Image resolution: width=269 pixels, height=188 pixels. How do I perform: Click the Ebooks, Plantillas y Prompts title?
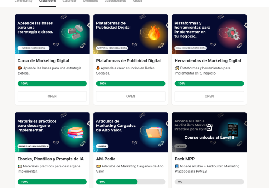(50, 159)
